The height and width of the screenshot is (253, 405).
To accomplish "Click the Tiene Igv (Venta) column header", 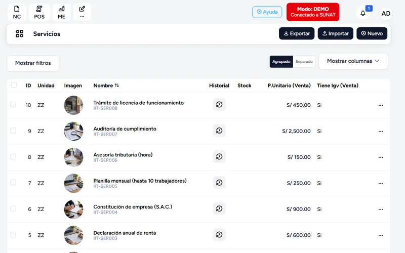I will tap(338, 86).
